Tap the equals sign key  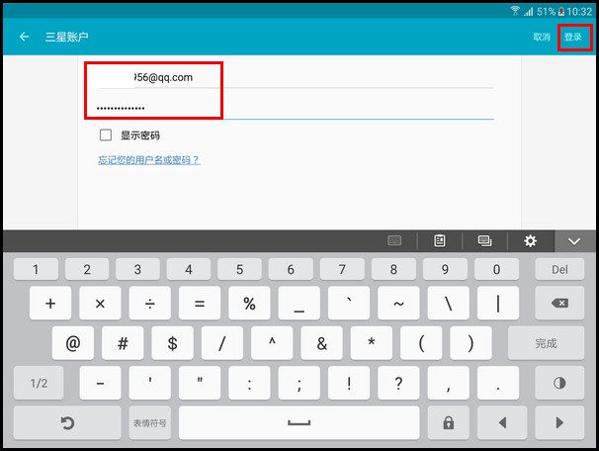200,303
